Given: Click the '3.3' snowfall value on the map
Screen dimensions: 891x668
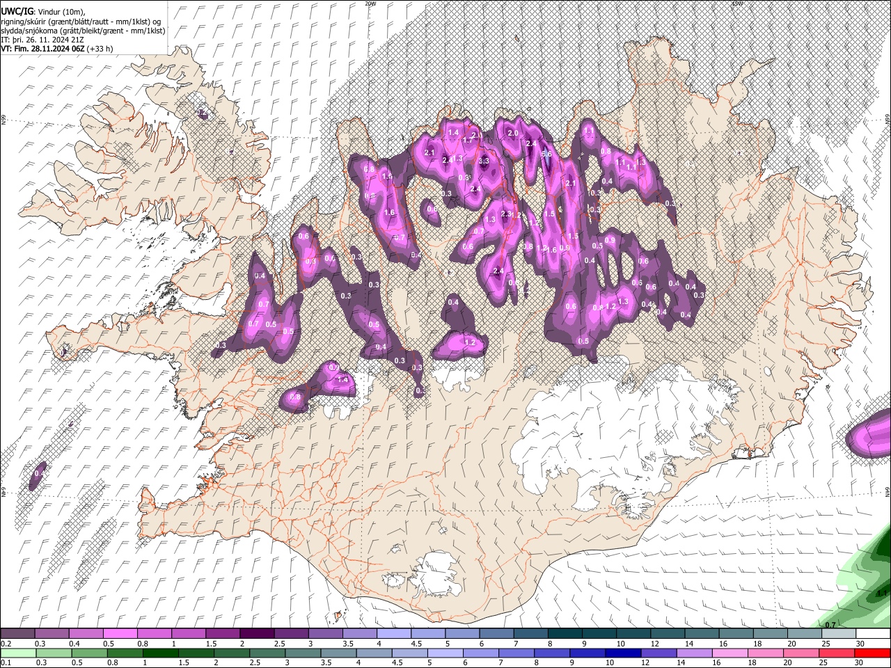Looking at the screenshot, I should [x=484, y=161].
